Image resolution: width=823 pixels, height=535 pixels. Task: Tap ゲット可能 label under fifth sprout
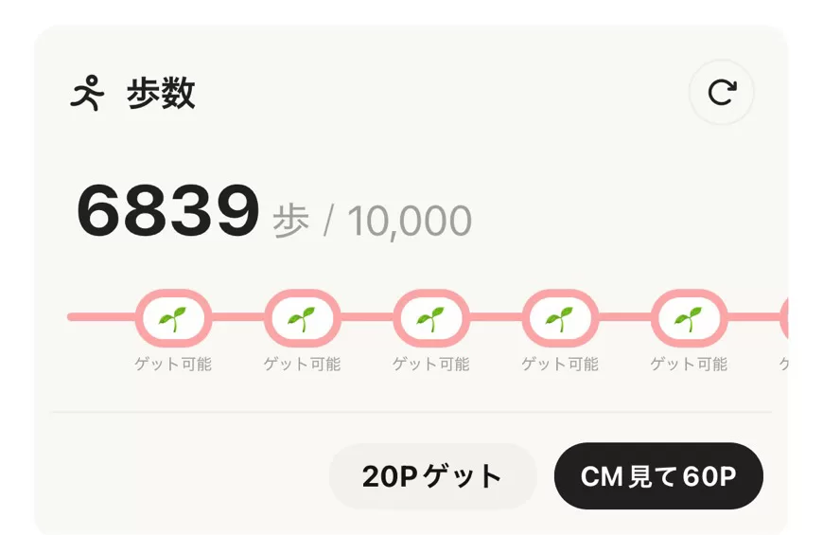pos(689,365)
